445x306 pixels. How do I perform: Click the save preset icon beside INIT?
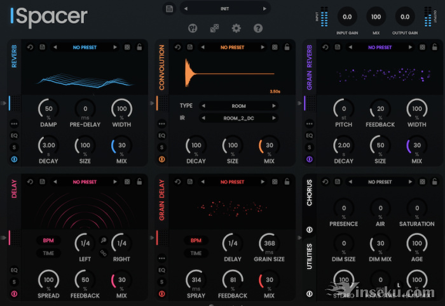click(169, 9)
